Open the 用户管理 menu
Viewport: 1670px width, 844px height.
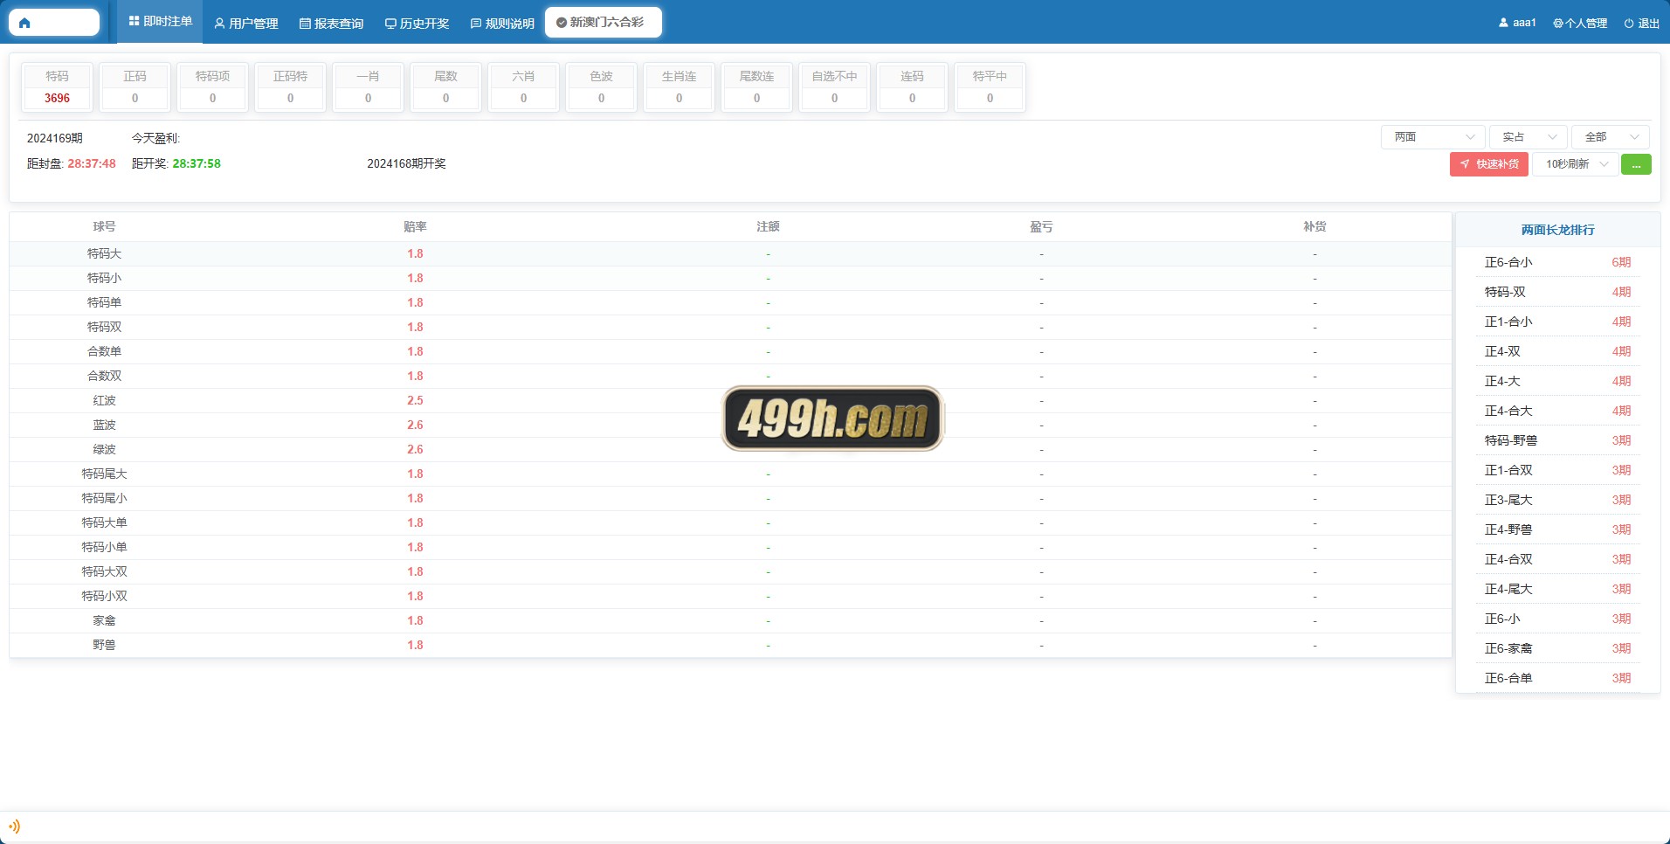[x=246, y=24]
